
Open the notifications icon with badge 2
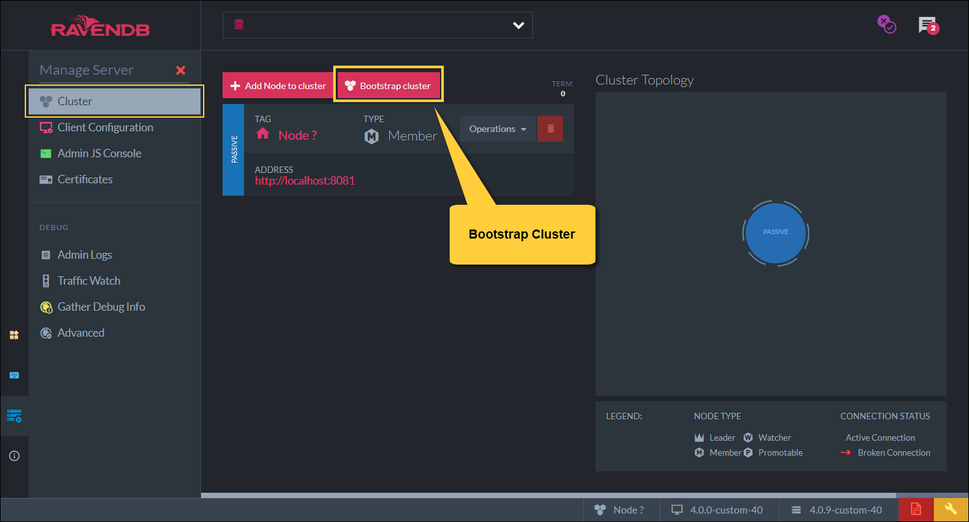click(x=928, y=25)
